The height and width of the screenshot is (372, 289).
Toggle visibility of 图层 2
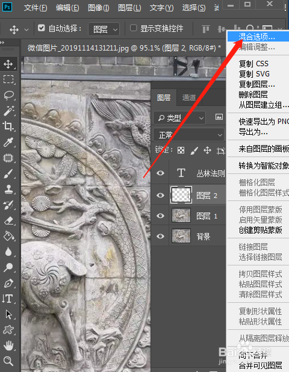coord(160,195)
